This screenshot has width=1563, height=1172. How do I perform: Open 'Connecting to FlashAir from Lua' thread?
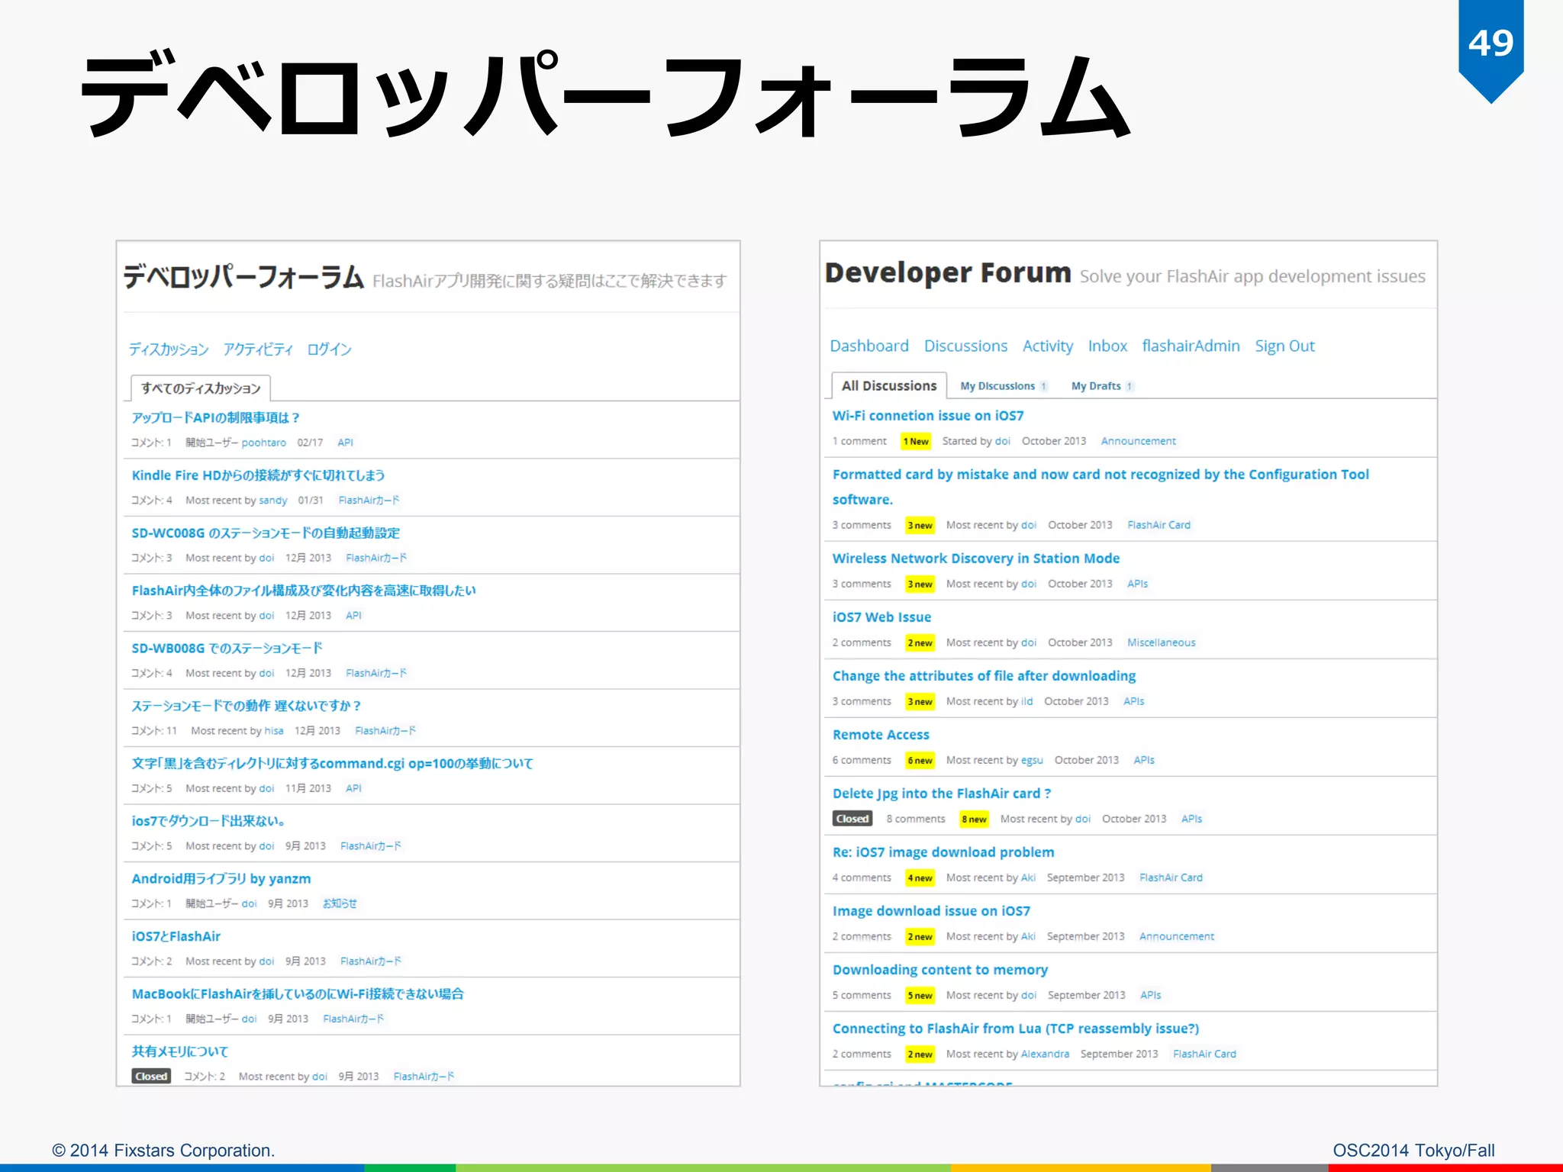coord(1016,1028)
